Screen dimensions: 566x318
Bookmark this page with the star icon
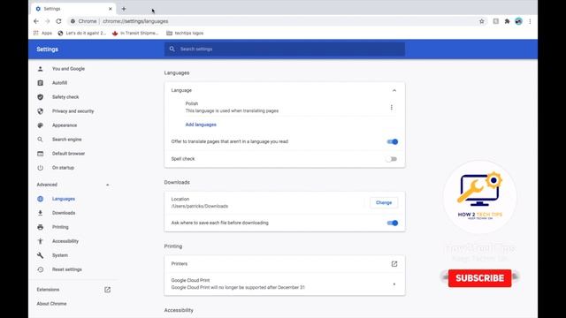481,21
